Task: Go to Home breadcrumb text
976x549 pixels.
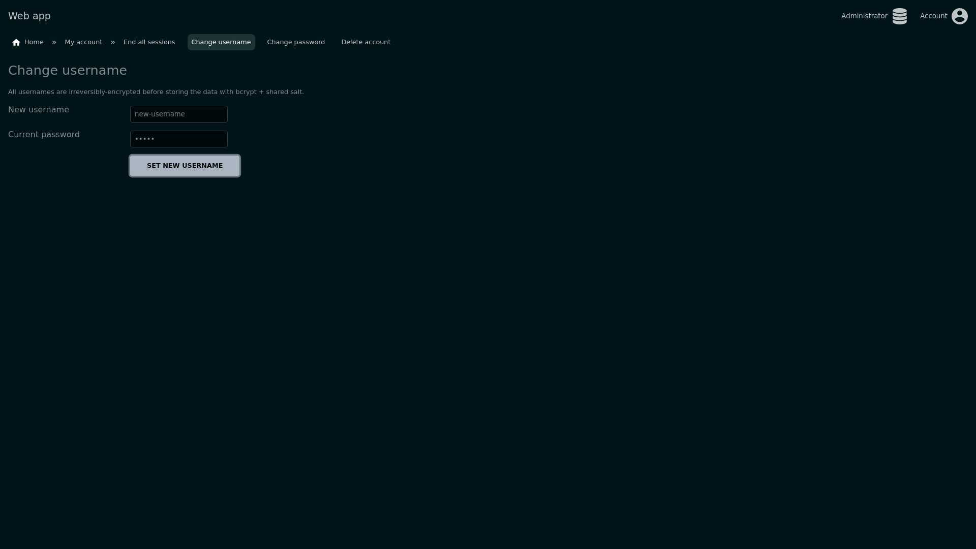Action: [34, 42]
